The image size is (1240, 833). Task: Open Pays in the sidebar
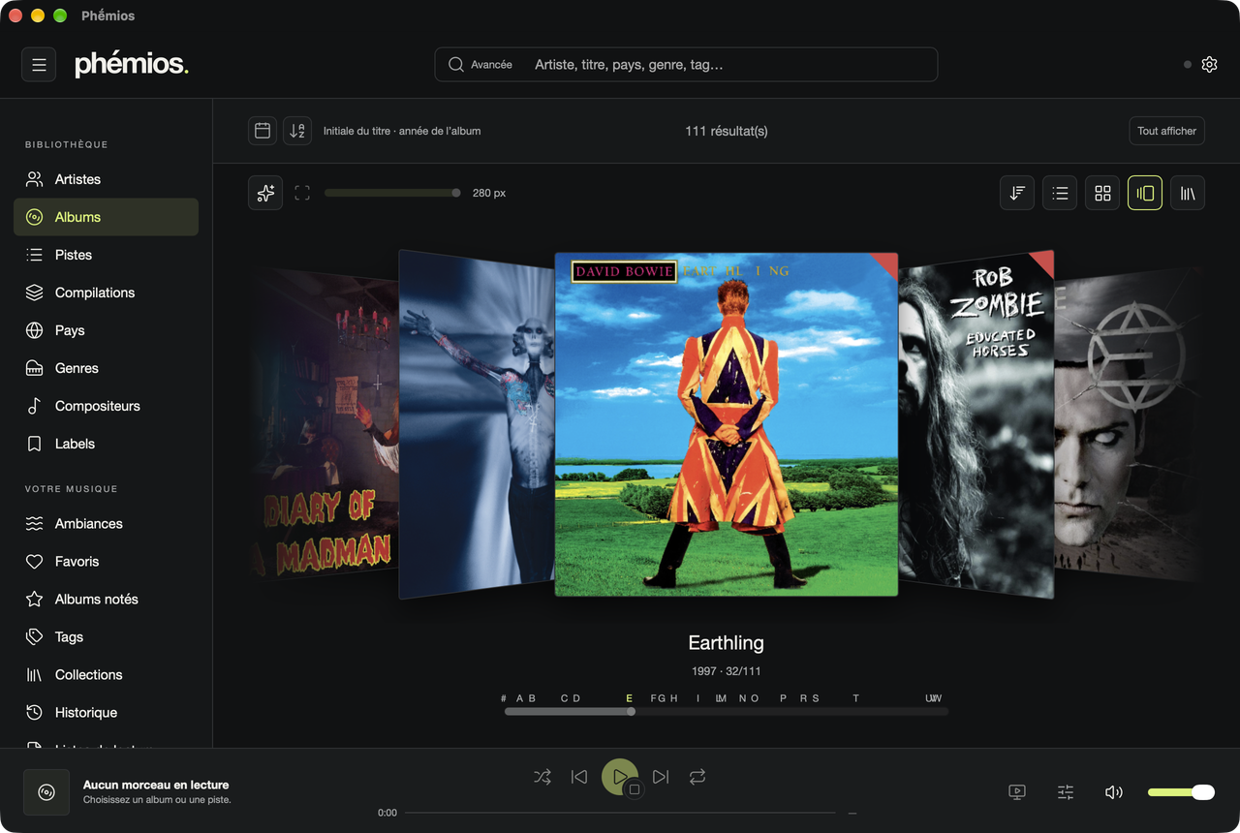tap(106, 330)
